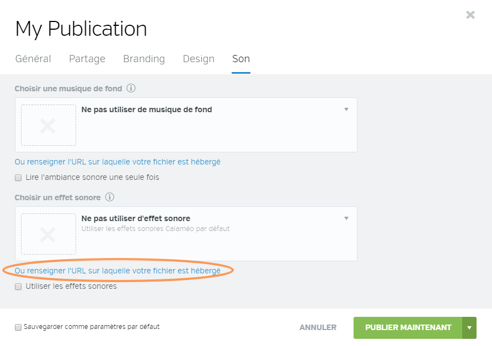Switch to the Partage tab
The width and height of the screenshot is (492, 346).
click(87, 59)
